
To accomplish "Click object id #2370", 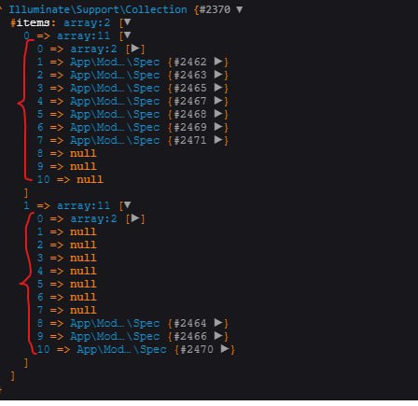I will pyautogui.click(x=215, y=9).
